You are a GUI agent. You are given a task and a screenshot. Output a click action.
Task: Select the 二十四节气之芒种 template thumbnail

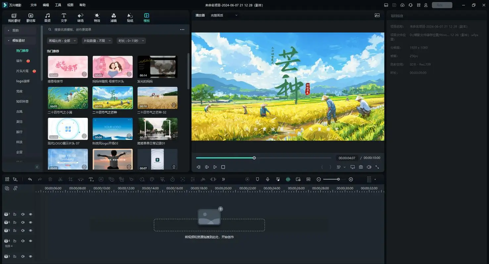pyautogui.click(x=113, y=98)
